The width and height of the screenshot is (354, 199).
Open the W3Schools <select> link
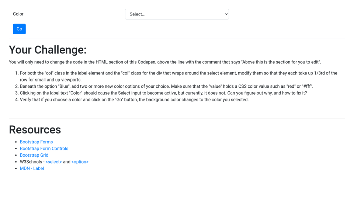click(x=53, y=162)
